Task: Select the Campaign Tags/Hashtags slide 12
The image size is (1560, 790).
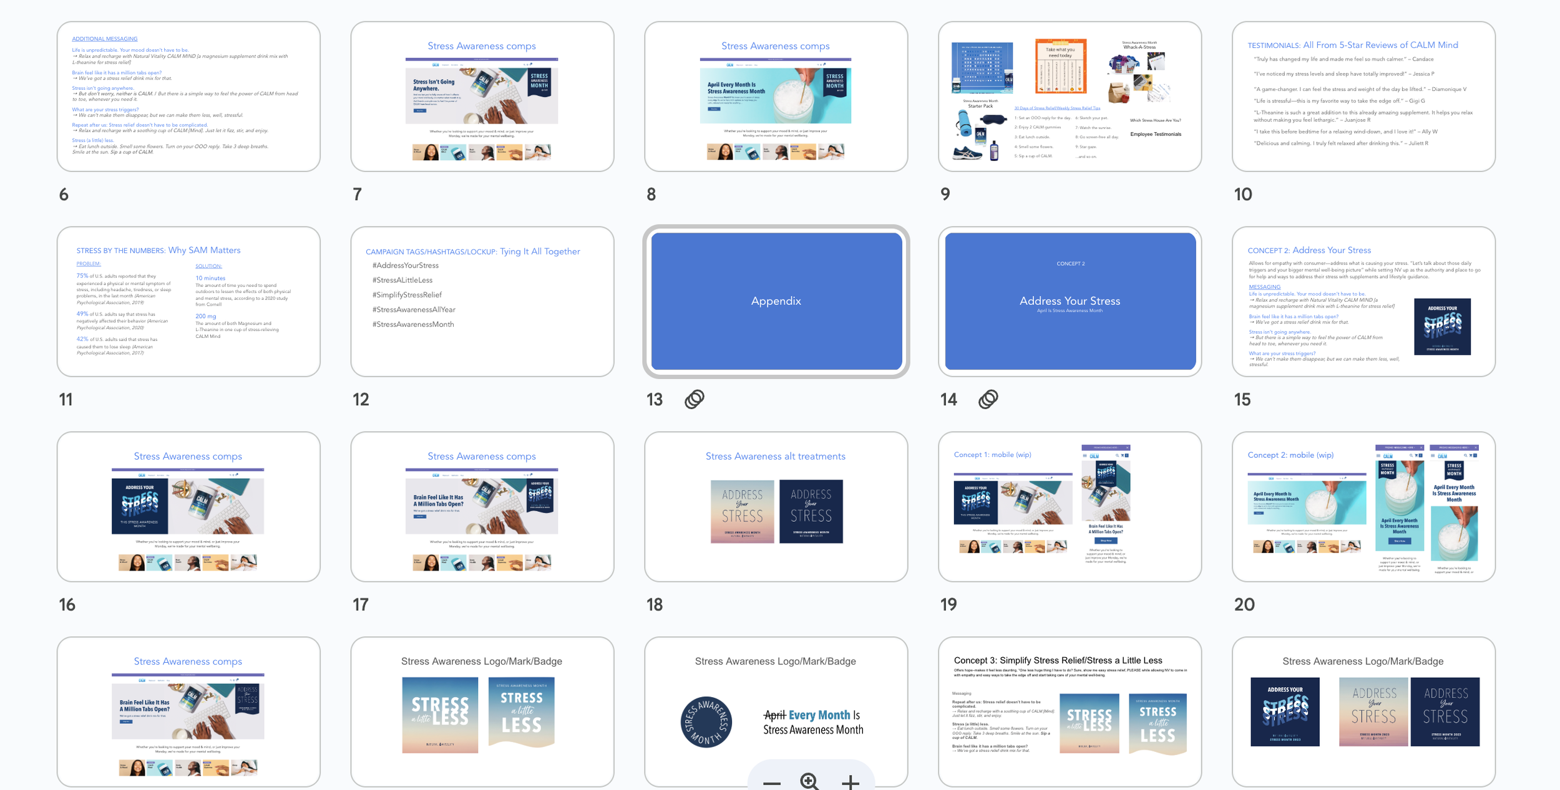Action: 482,301
